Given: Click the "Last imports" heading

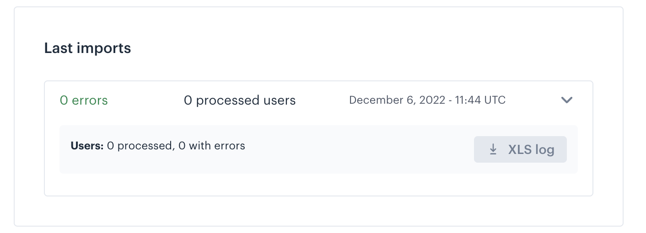Looking at the screenshot, I should [x=87, y=48].
